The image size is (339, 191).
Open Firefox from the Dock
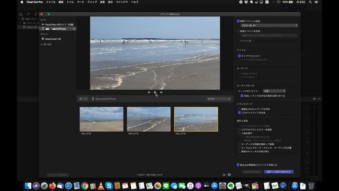pyautogui.click(x=52, y=186)
